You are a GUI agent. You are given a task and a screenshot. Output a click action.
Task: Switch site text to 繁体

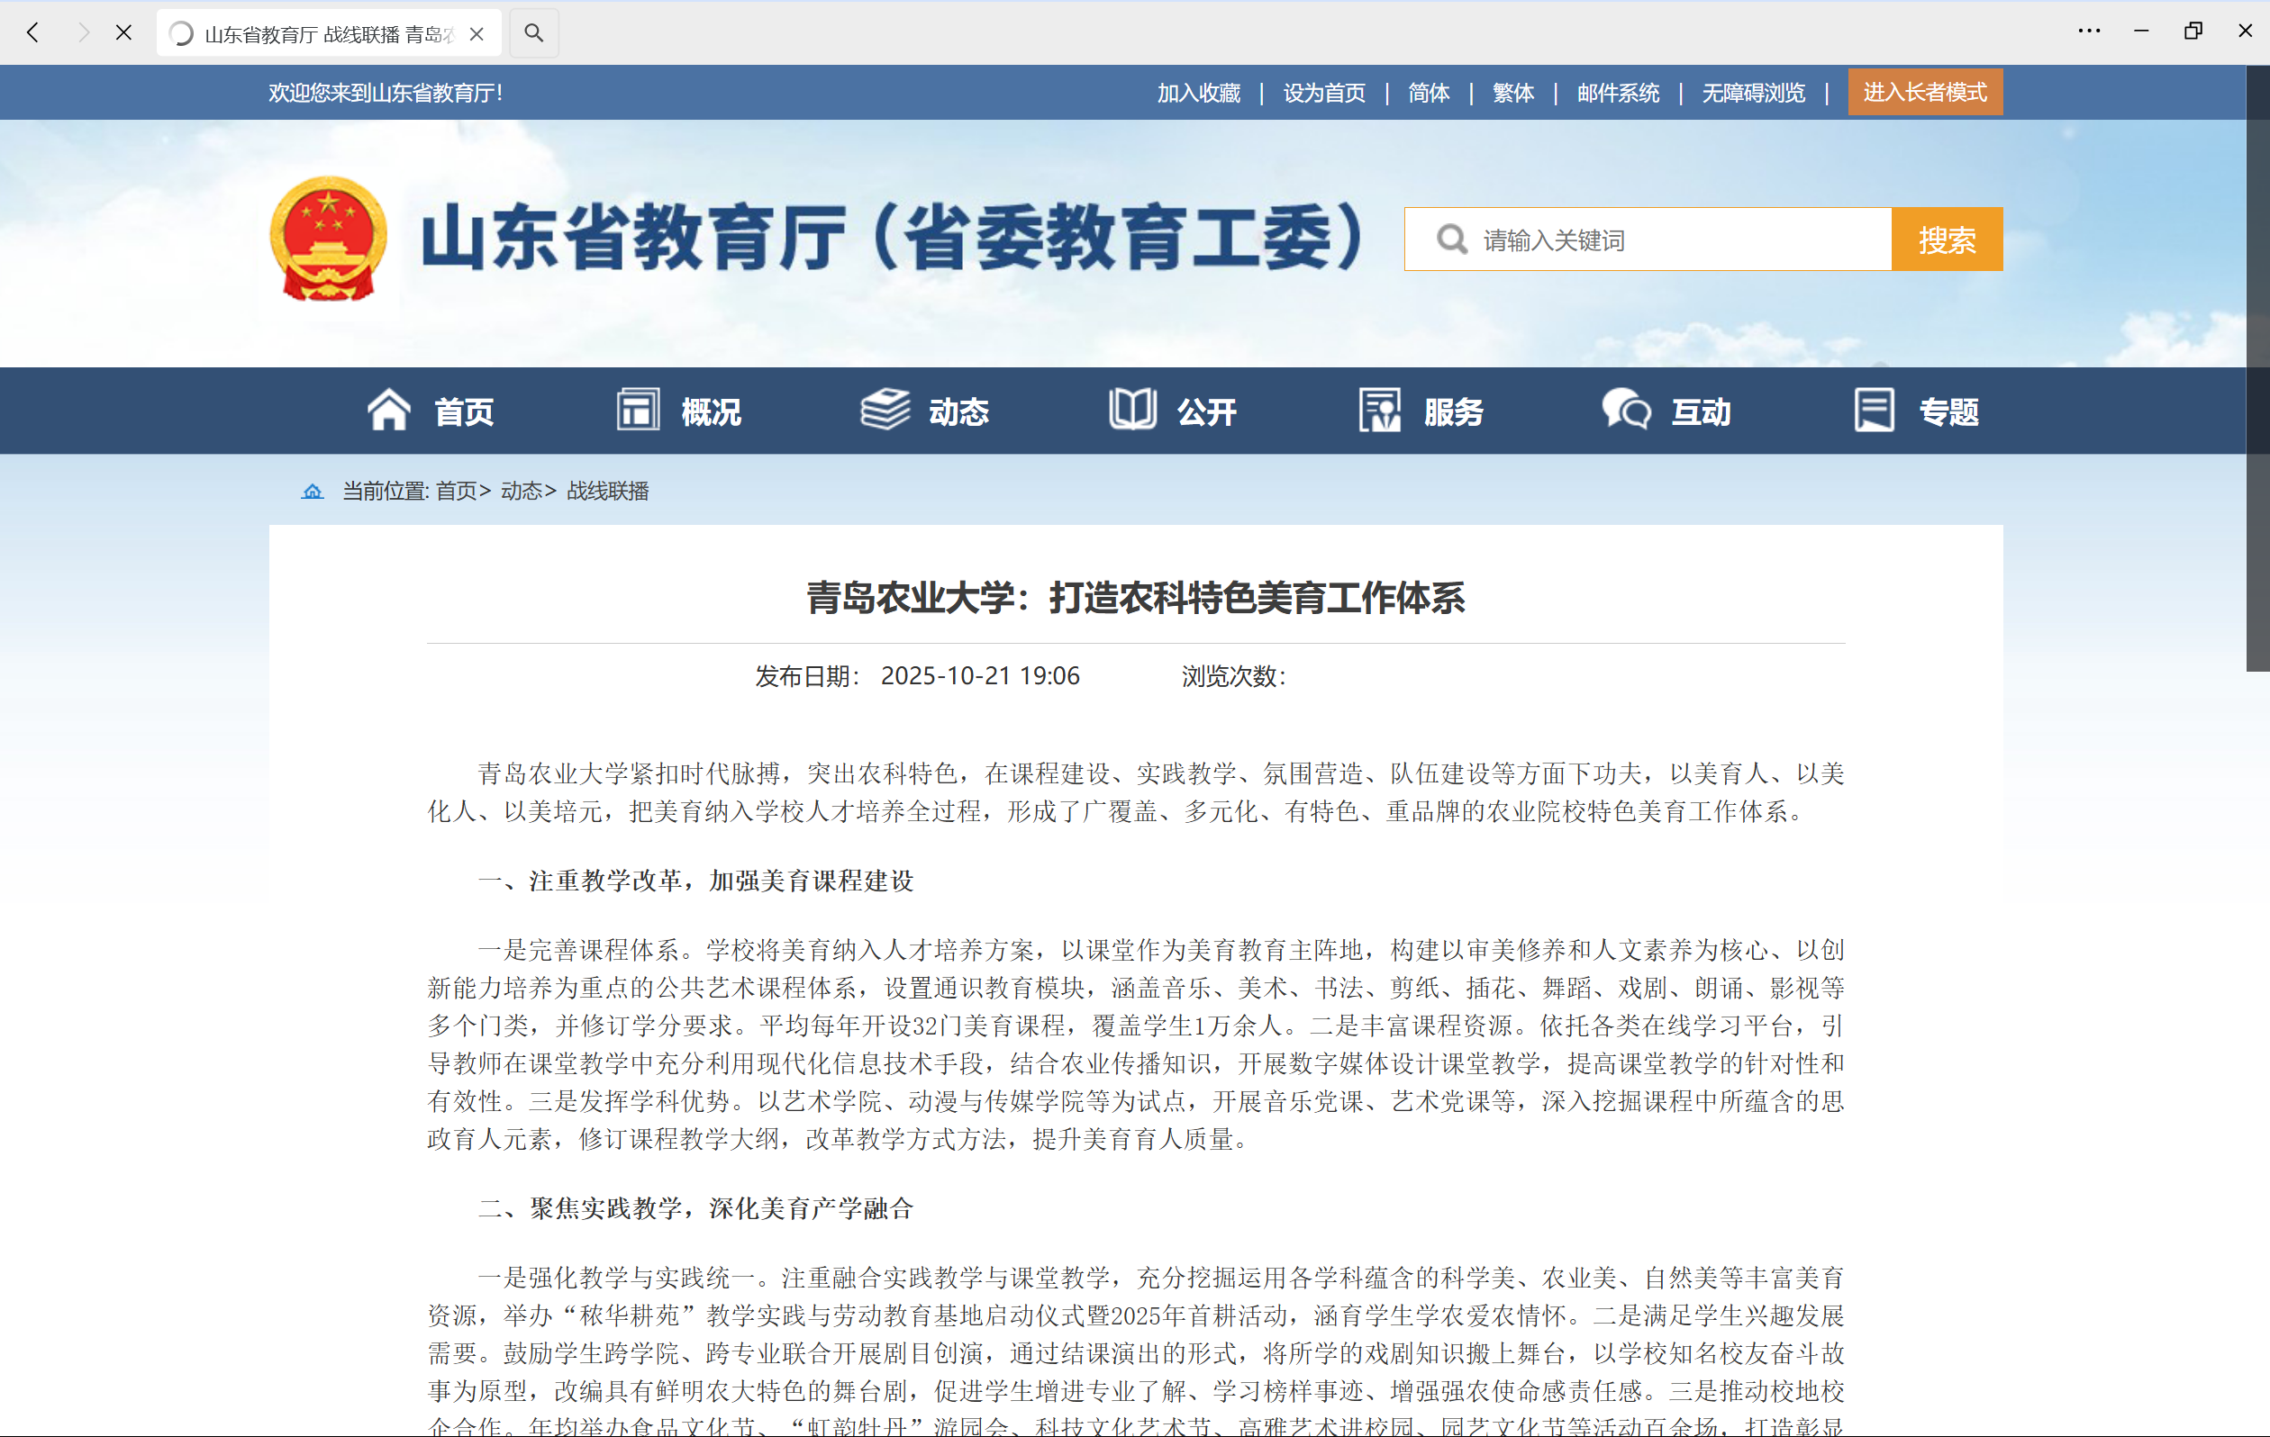(x=1513, y=94)
